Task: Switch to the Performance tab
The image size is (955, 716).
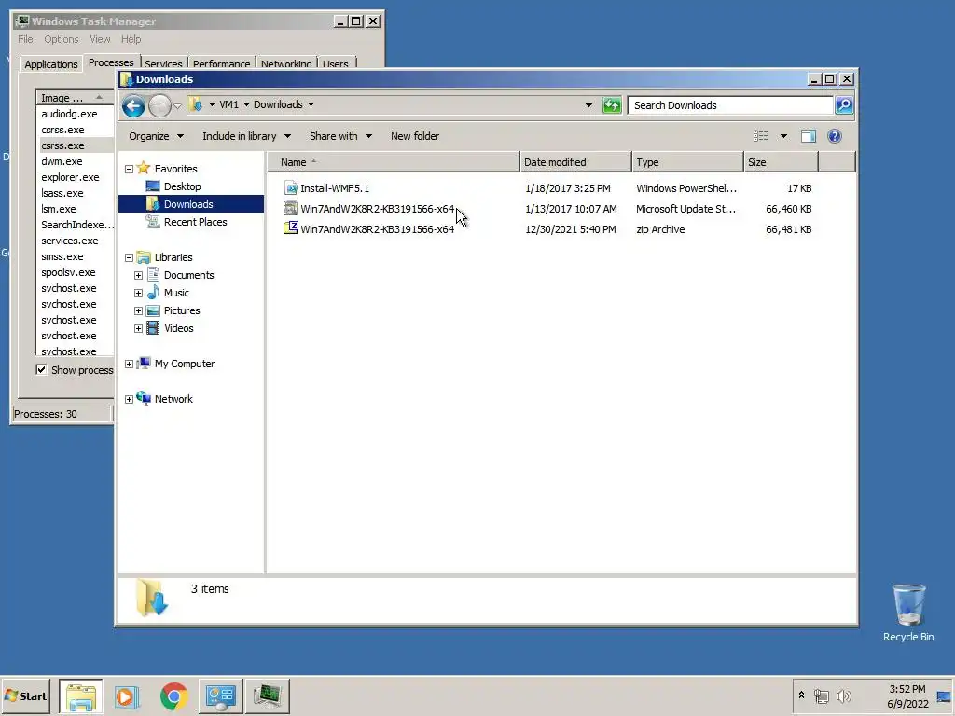Action: tap(221, 63)
